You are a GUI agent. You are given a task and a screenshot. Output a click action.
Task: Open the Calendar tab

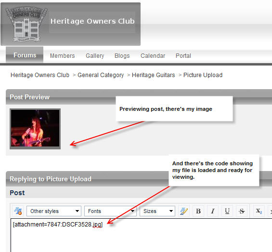[x=153, y=56]
